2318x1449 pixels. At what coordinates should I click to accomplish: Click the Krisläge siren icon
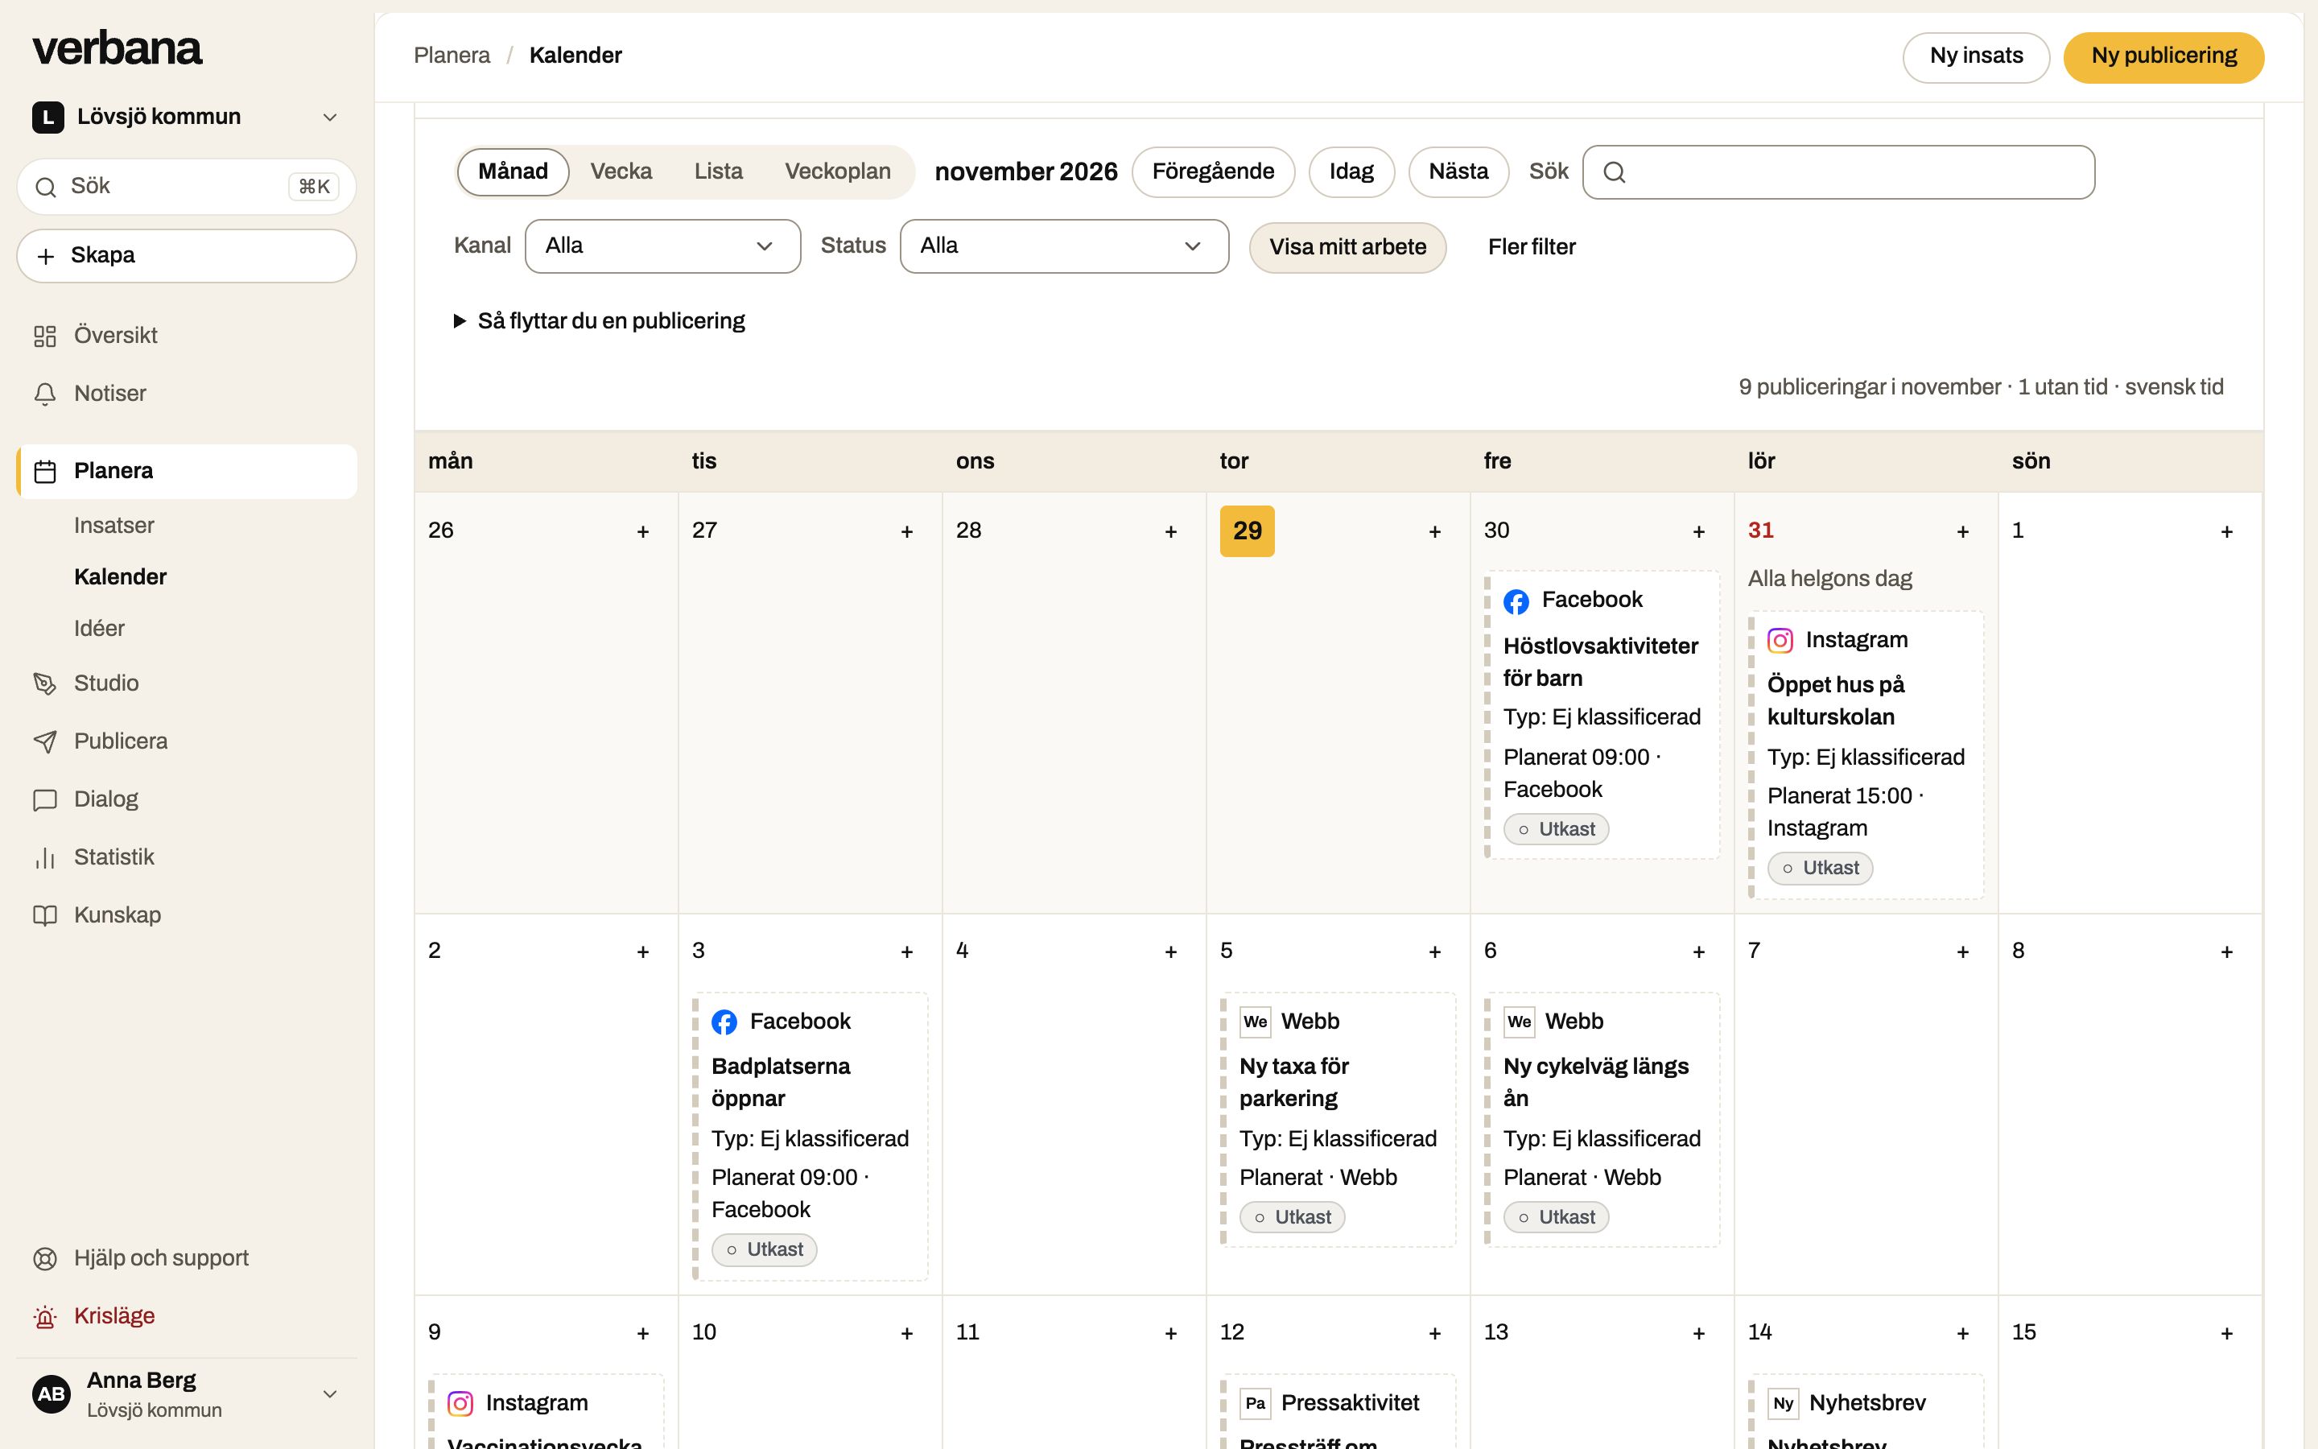point(45,1317)
